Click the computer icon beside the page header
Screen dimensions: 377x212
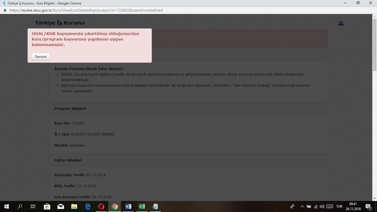341,23
